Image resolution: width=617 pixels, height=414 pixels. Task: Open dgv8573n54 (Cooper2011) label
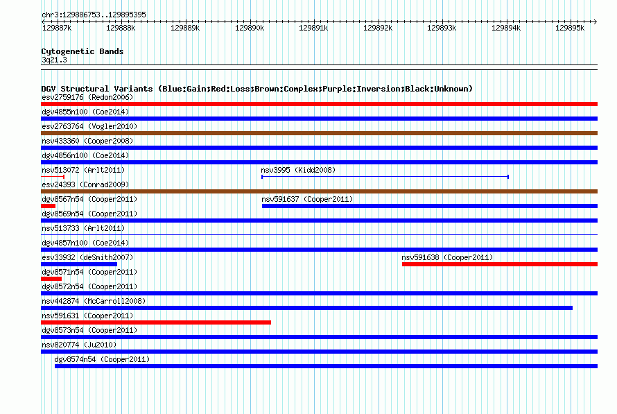tap(89, 330)
